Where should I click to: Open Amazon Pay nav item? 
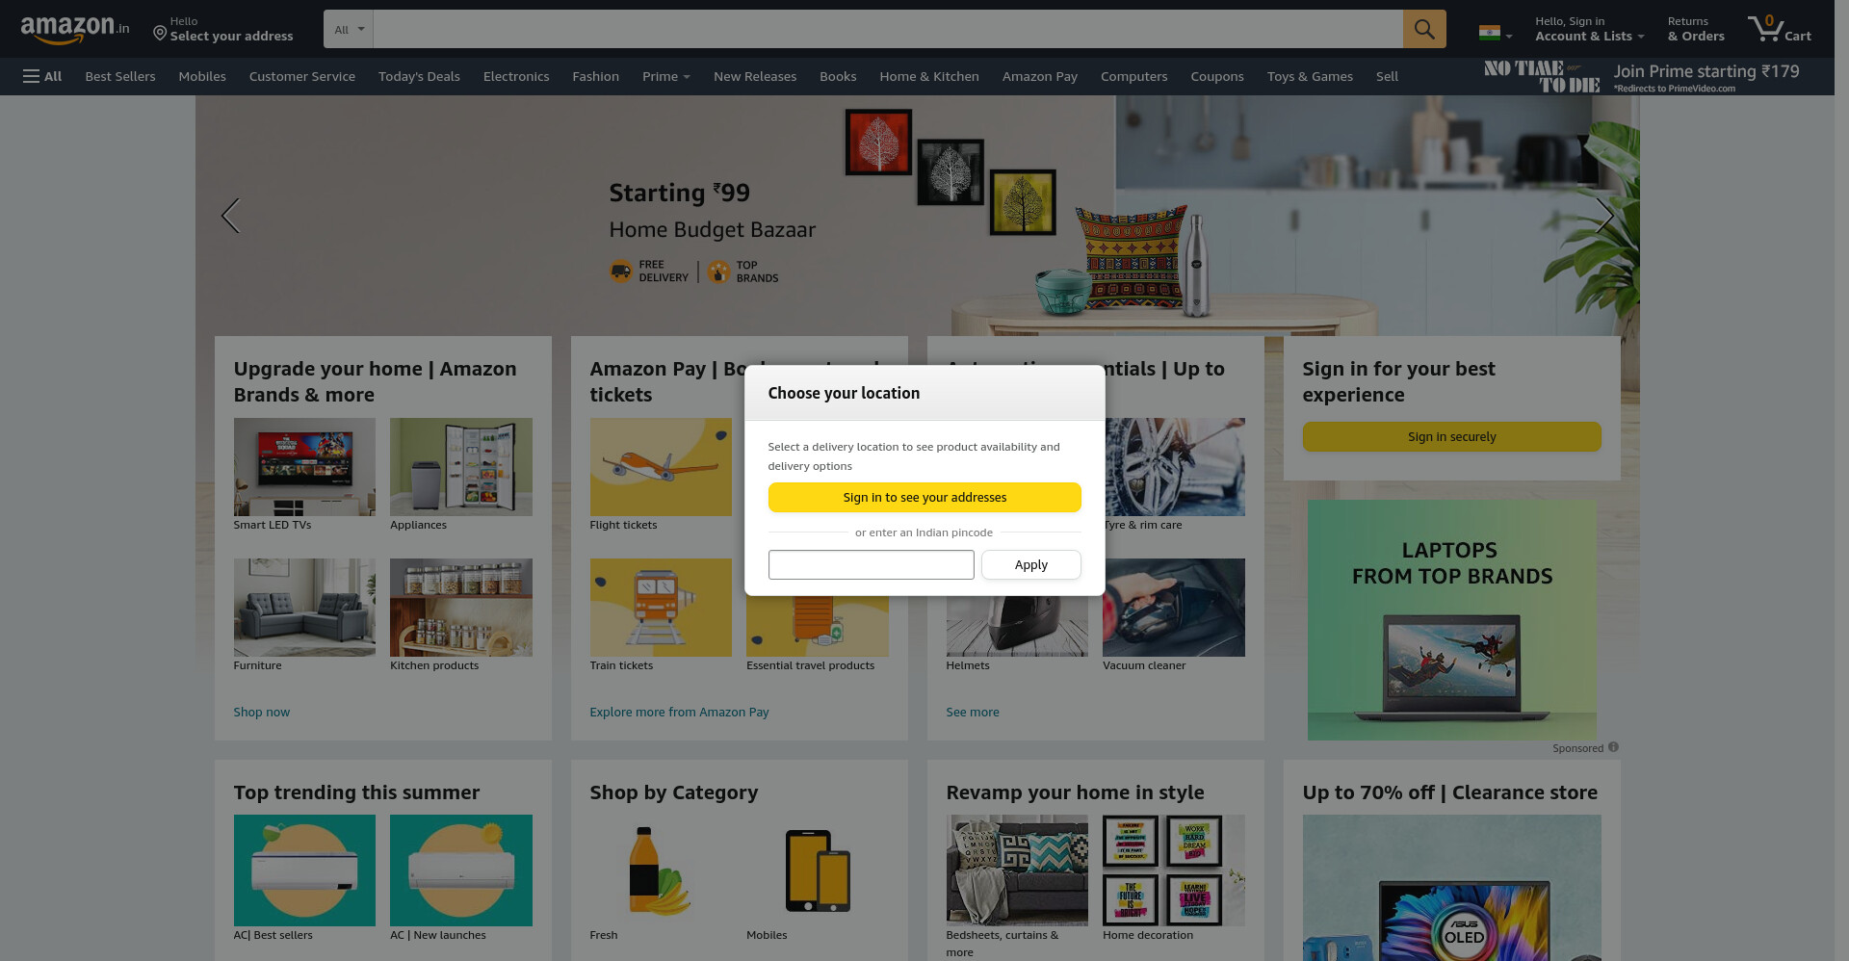[1040, 76]
